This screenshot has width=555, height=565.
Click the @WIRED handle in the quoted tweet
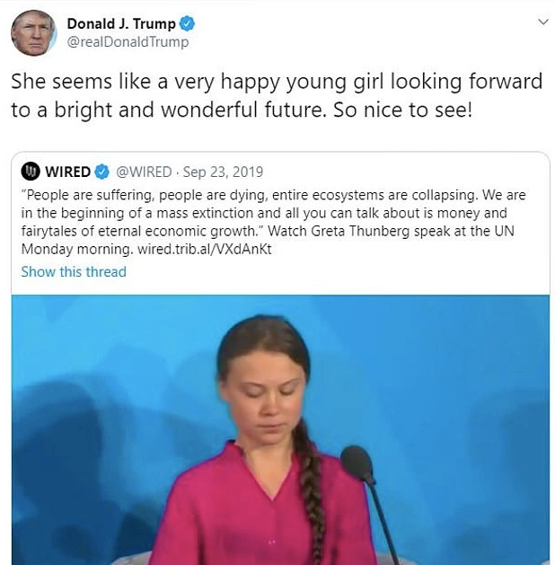click(144, 172)
